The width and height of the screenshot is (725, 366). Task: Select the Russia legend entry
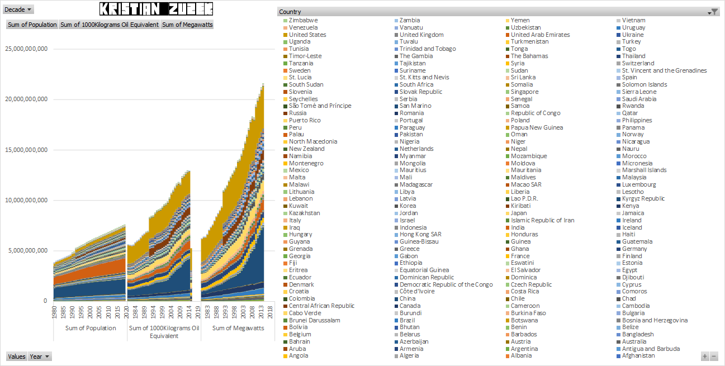tap(297, 113)
